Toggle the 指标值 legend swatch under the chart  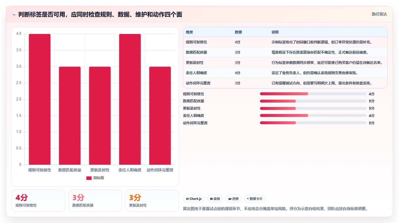pyautogui.click(x=89, y=178)
